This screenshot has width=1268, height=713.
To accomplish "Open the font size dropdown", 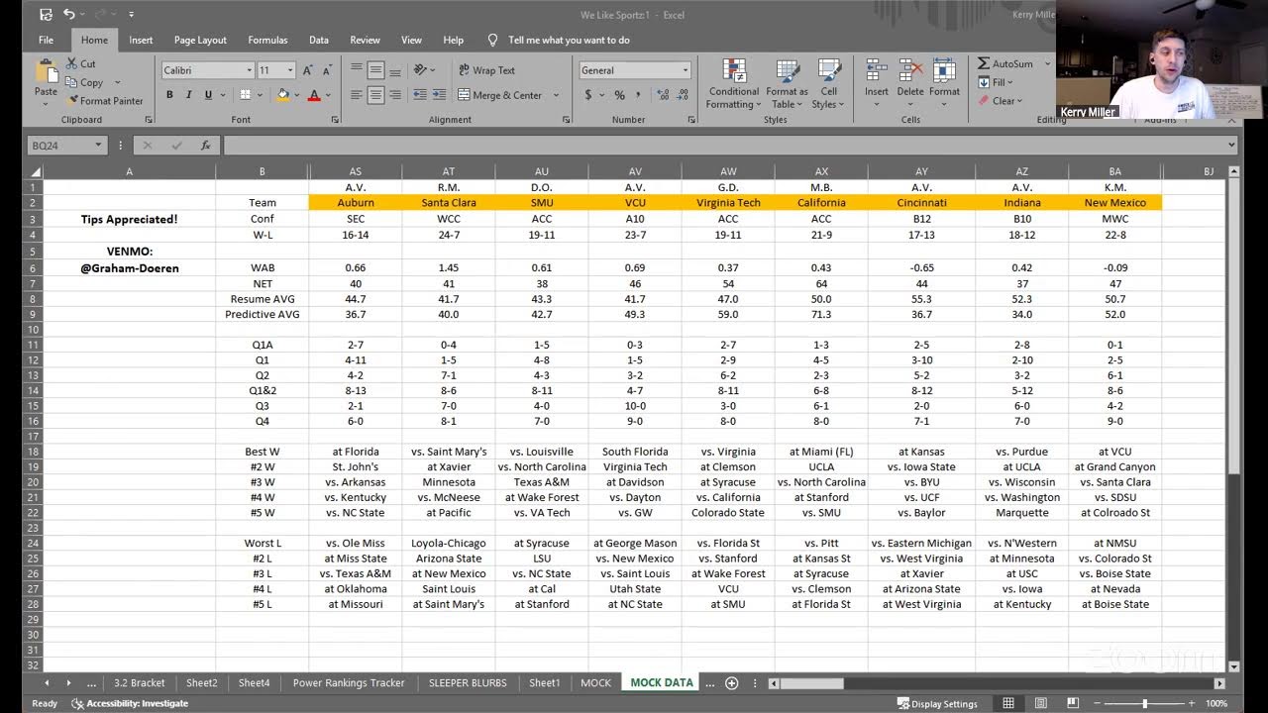I will point(290,70).
